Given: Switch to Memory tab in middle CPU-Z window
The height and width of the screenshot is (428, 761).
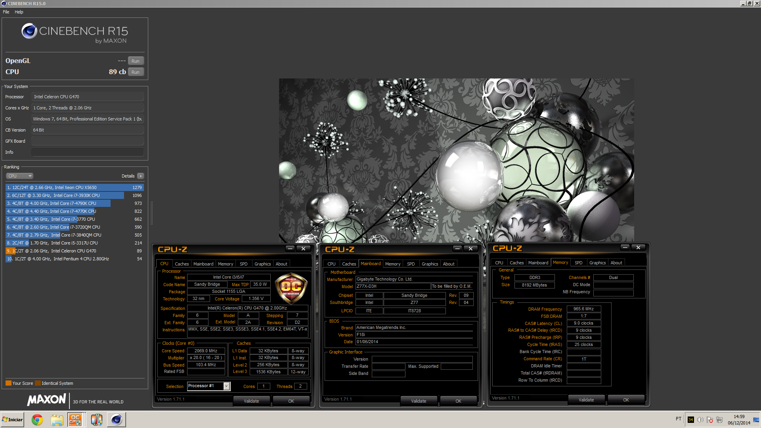Looking at the screenshot, I should [393, 264].
